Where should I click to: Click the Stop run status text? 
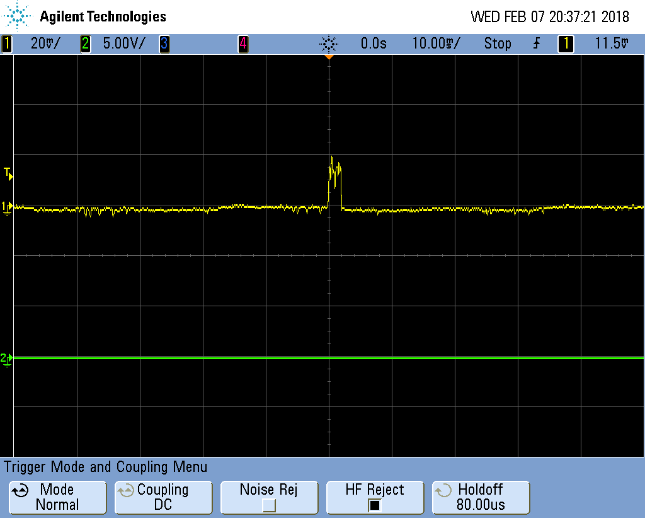click(x=498, y=43)
